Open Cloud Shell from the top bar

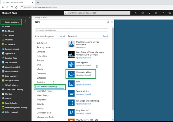point(136,13)
